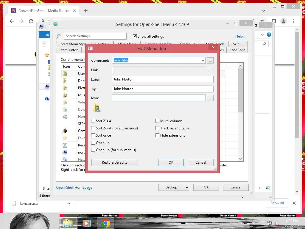Open File Explorer from the taskbar
Viewport: 305px width, 229px height.
point(68,223)
